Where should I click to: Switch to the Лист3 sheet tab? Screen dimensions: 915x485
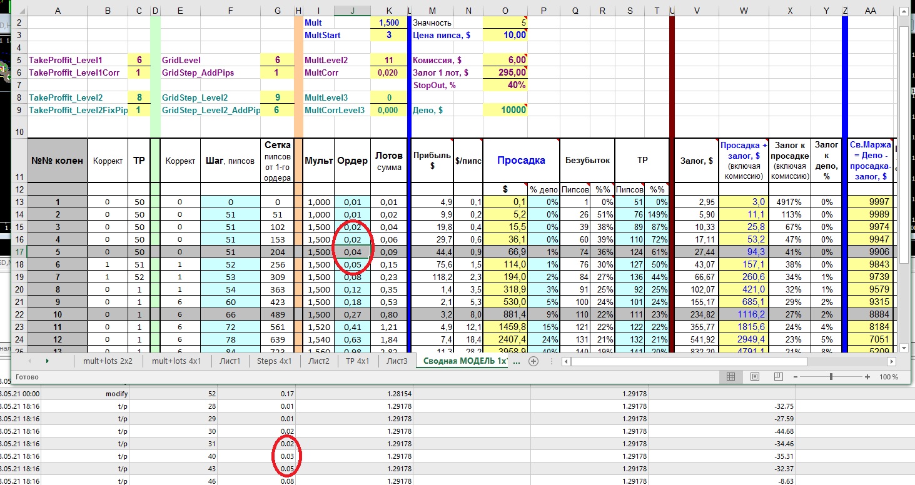tap(397, 361)
